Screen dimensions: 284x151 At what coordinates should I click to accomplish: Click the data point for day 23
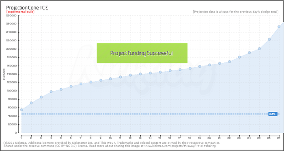click(x=239, y=57)
